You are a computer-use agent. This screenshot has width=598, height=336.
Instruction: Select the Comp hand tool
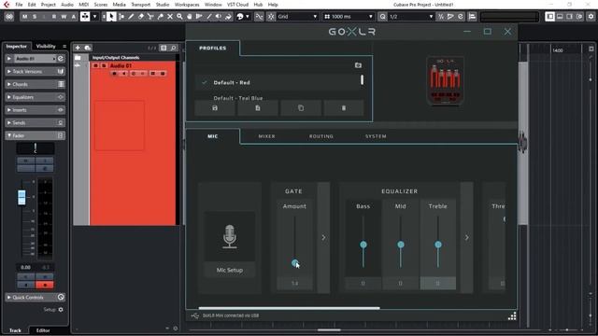[x=190, y=17]
